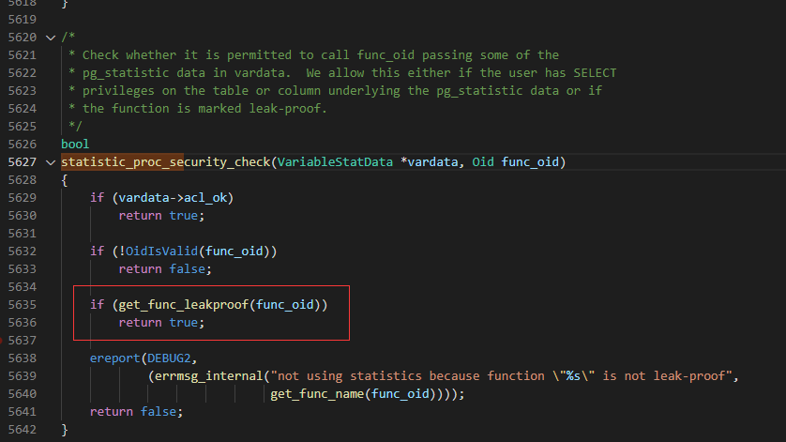Place cursor on vardata->acl_ok condition

pos(173,198)
